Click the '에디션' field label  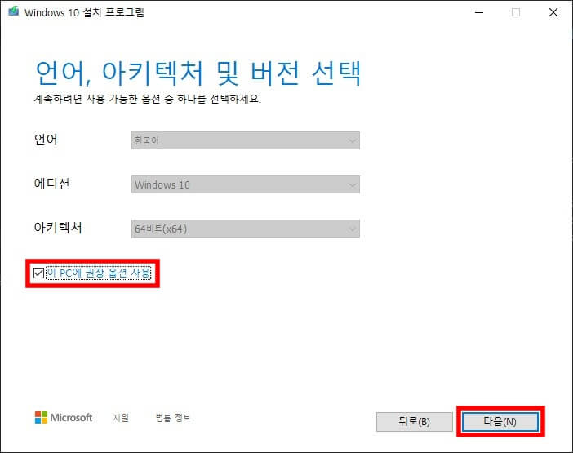51,184
